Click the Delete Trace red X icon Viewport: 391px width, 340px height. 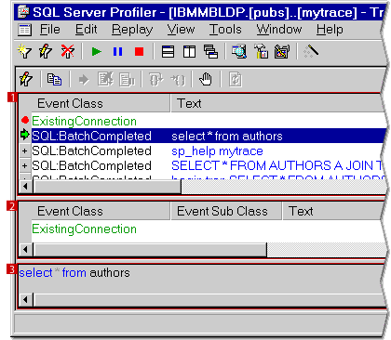coord(67,51)
